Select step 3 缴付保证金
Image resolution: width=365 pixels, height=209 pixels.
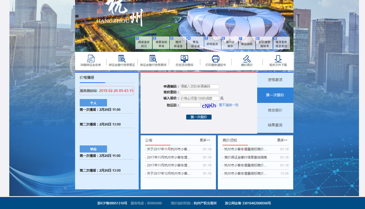click(178, 43)
